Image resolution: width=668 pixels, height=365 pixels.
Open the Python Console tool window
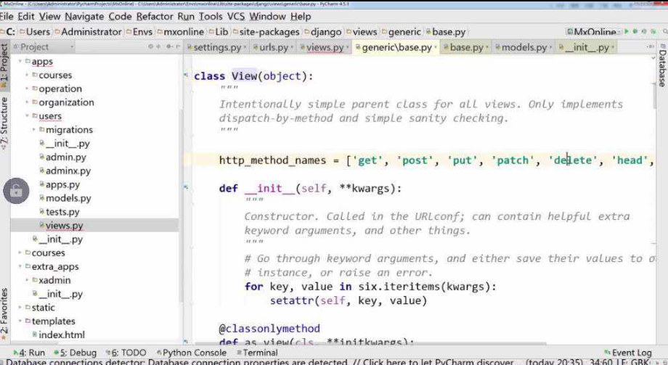[x=192, y=353]
